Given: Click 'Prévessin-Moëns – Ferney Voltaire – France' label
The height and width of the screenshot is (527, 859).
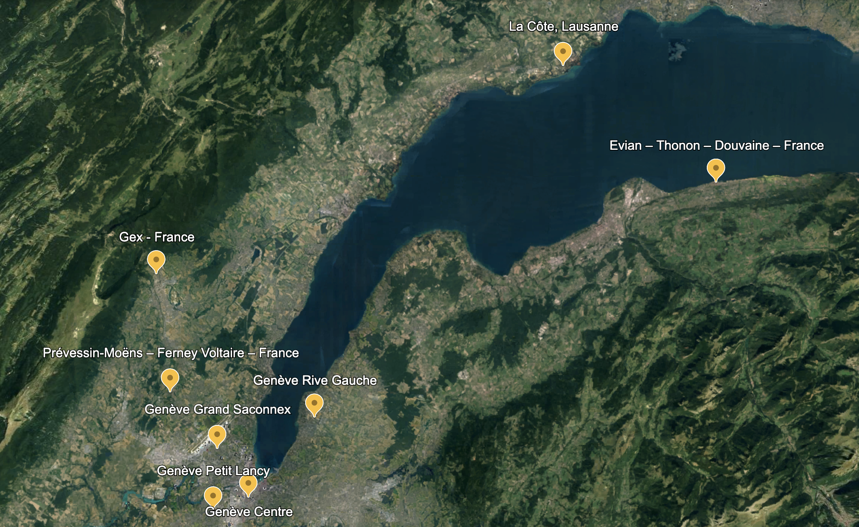Looking at the screenshot, I should 170,353.
